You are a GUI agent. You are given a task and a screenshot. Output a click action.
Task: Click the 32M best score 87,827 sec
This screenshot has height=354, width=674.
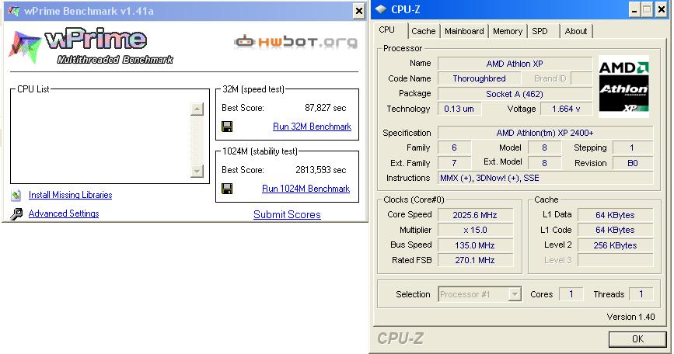[326, 108]
